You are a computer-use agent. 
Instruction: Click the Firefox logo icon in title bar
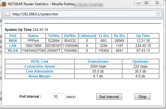tap(4, 4)
